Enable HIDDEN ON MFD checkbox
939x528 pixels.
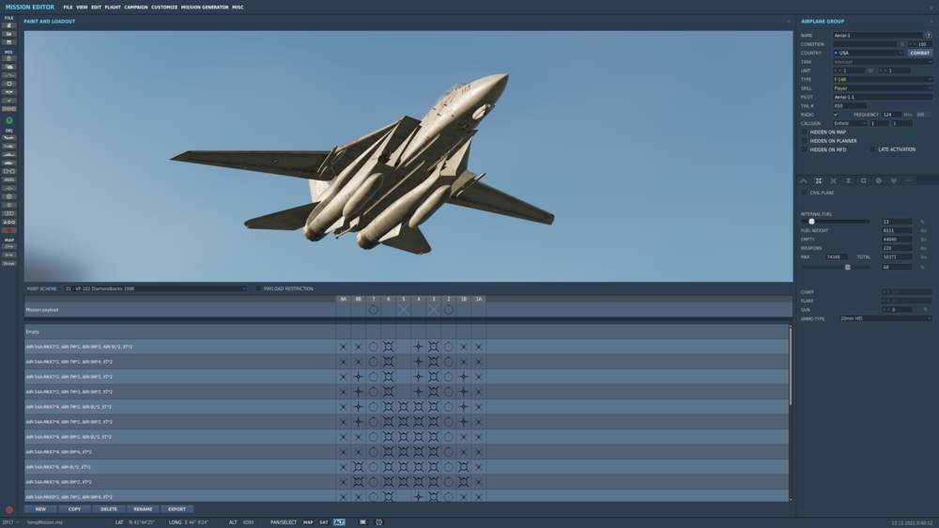805,149
